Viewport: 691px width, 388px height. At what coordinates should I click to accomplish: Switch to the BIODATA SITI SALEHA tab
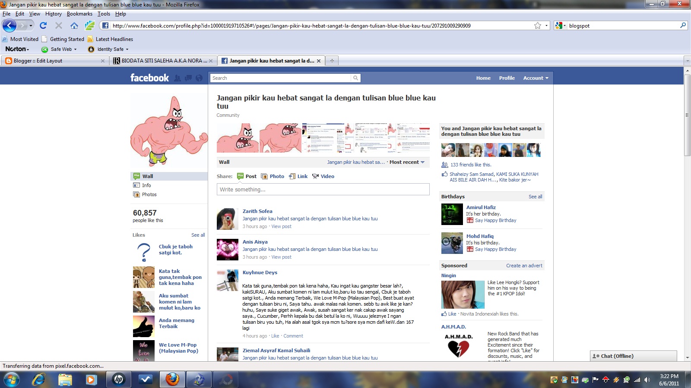click(162, 61)
